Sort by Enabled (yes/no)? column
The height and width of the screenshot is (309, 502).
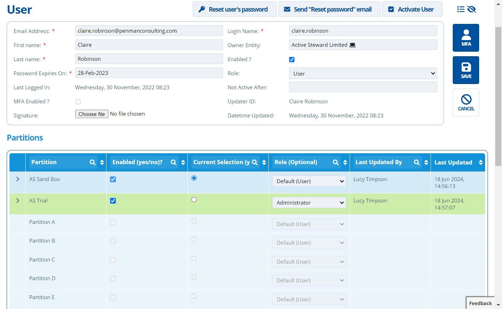[x=183, y=162]
